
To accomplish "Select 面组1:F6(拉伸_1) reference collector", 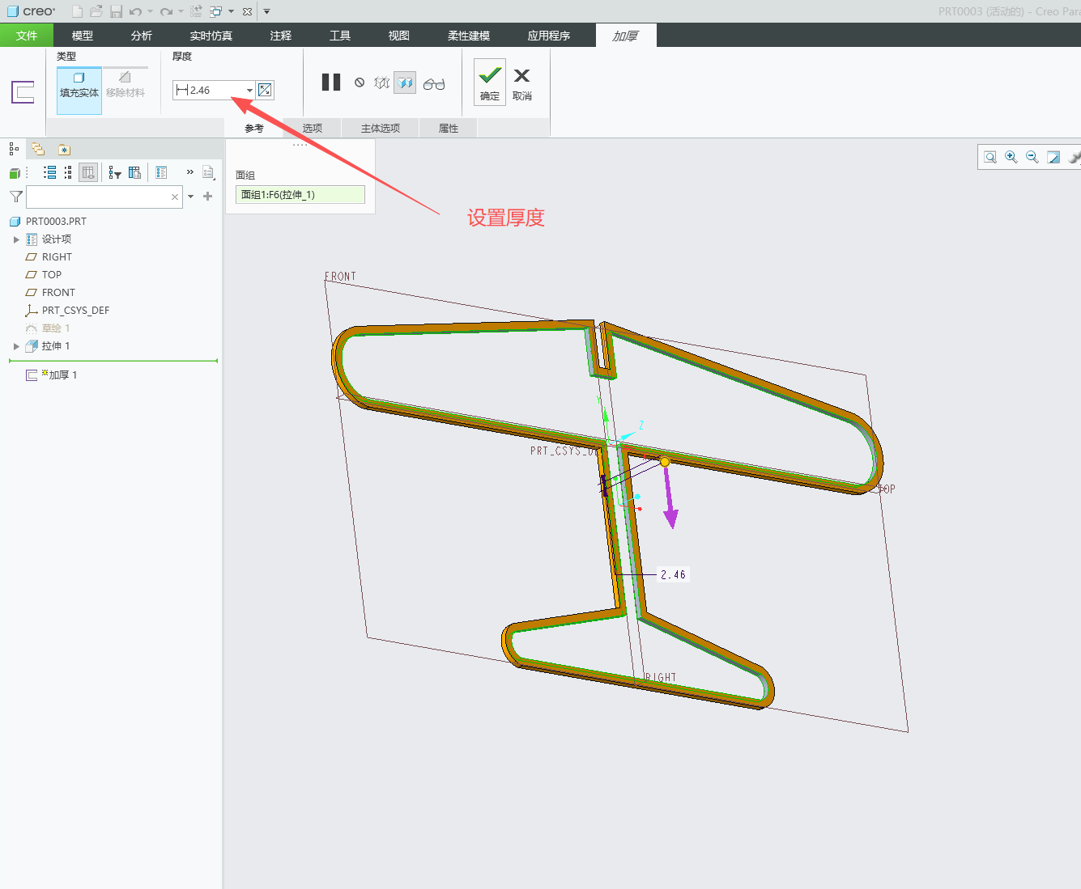I will 300,195.
